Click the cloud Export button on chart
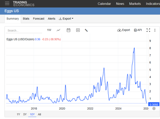160x119 pixels. pos(124,30)
